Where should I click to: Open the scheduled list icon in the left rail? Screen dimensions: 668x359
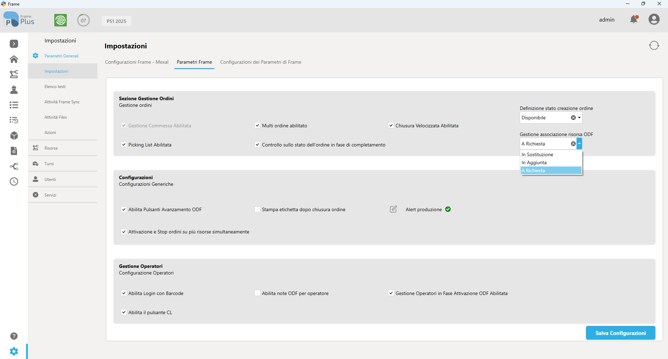coord(14,120)
